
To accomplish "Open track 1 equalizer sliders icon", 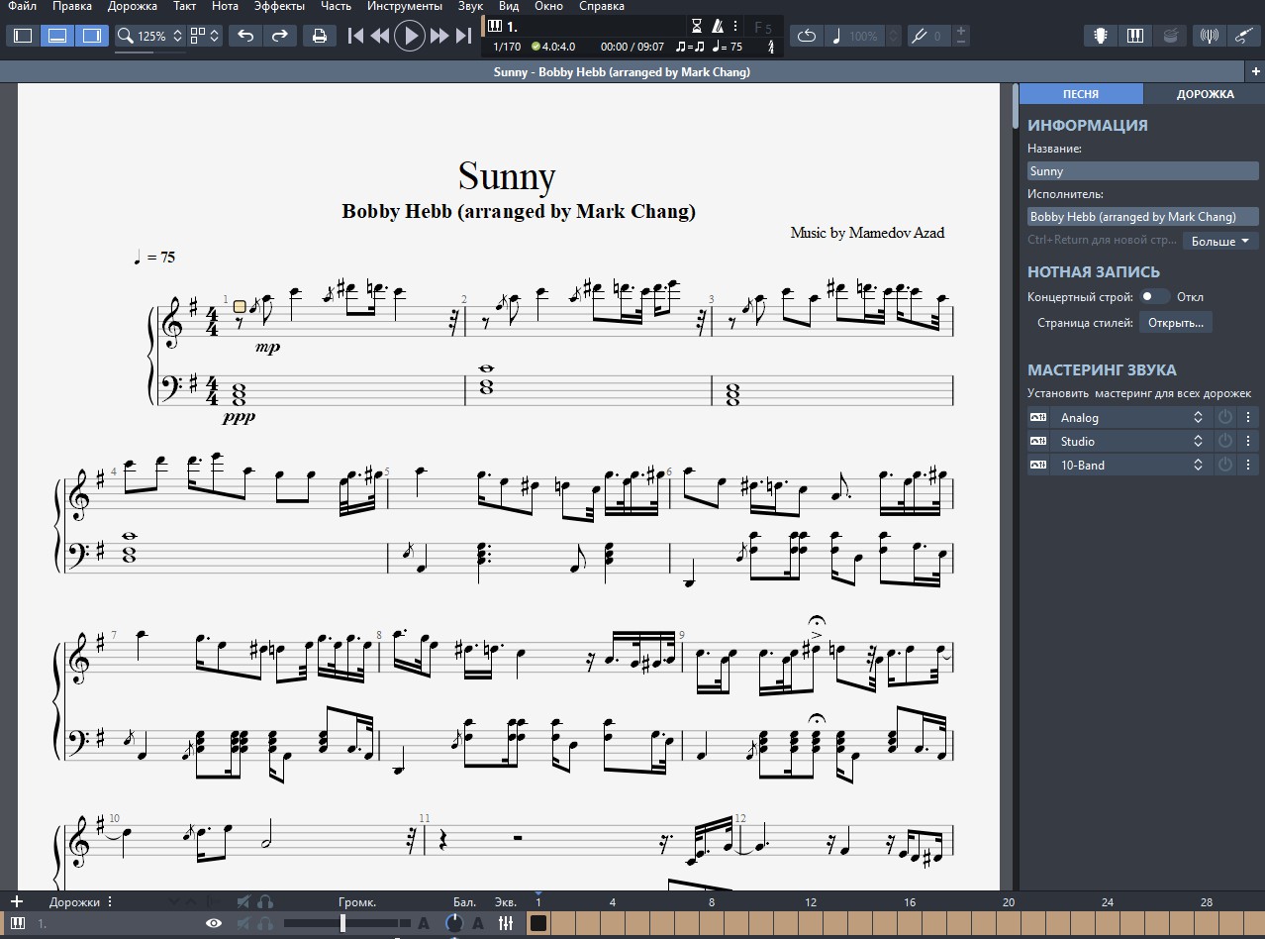I will point(506,923).
